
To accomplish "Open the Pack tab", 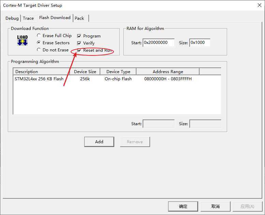I will click(79, 18).
